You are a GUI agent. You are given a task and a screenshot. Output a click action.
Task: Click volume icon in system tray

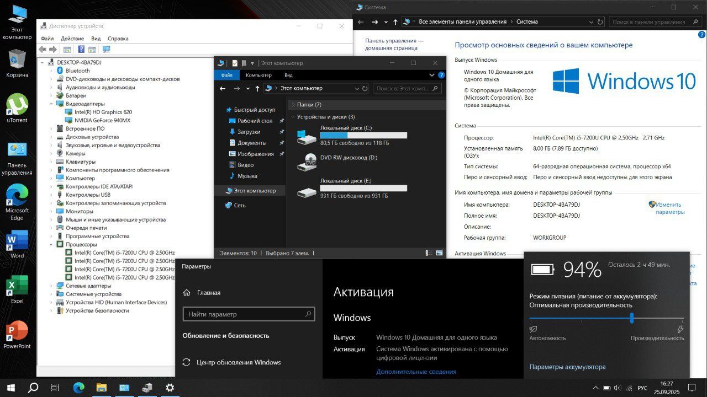coord(617,388)
